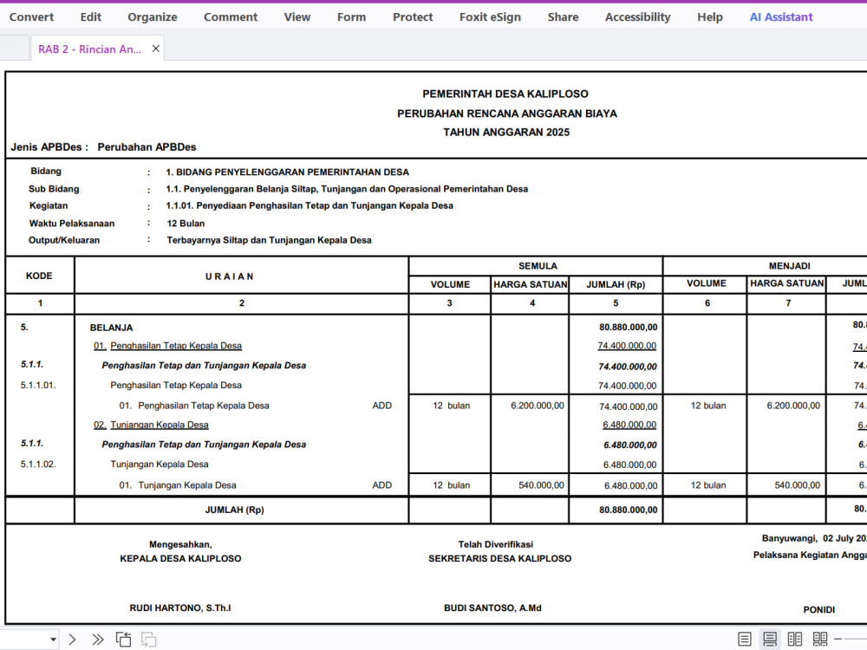
Task: Click the name RUDI HARTONO, S.Th.I
Action: pyautogui.click(x=180, y=608)
